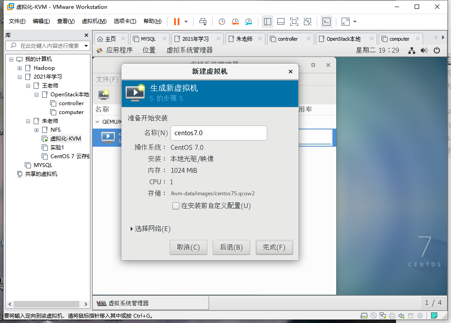451x323 pixels.
Task: Open the dropdown arrow next to the pause button
Action: coord(186,22)
